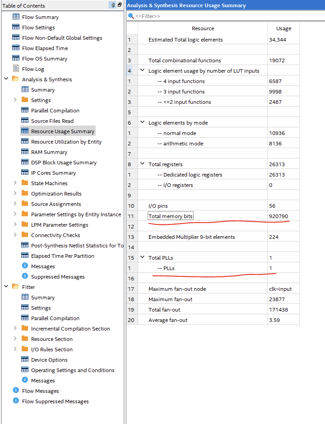This screenshot has height=424, width=325.
Task: Select DSP Block Usage Summary report
Action: coord(64,163)
